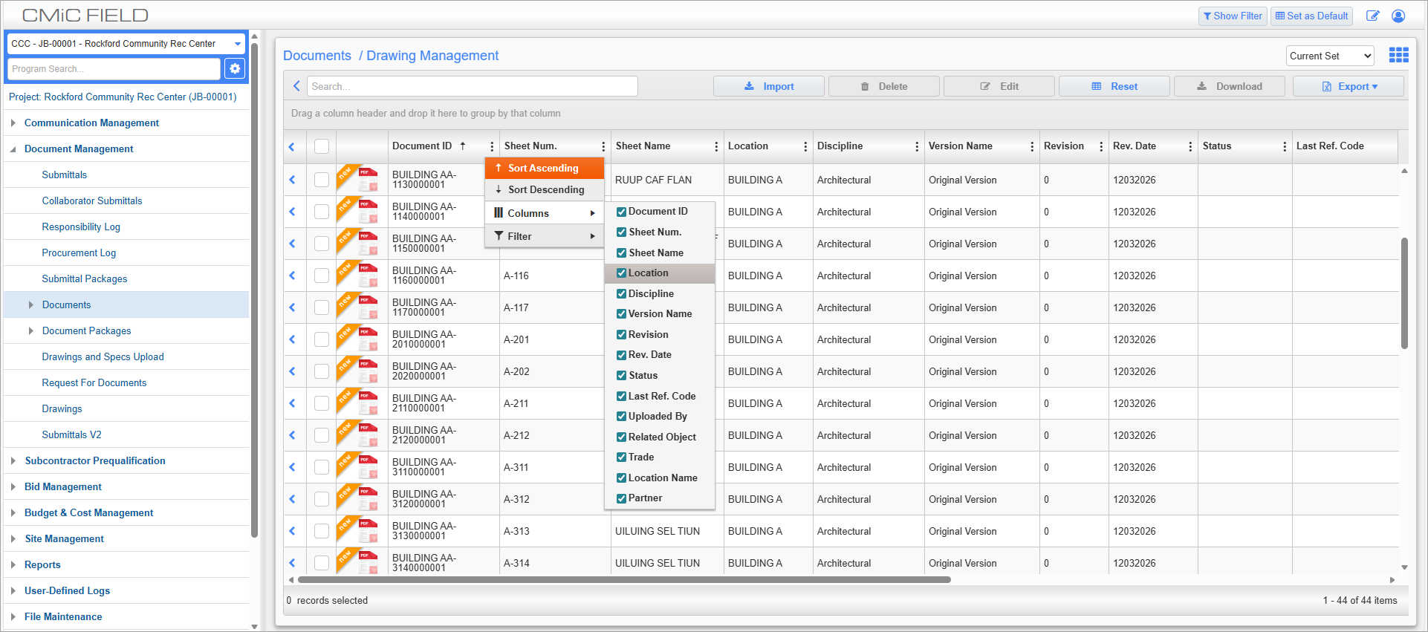Click PDF icon for BUILDING AA-2010000001
This screenshot has height=632, width=1428.
[368, 339]
